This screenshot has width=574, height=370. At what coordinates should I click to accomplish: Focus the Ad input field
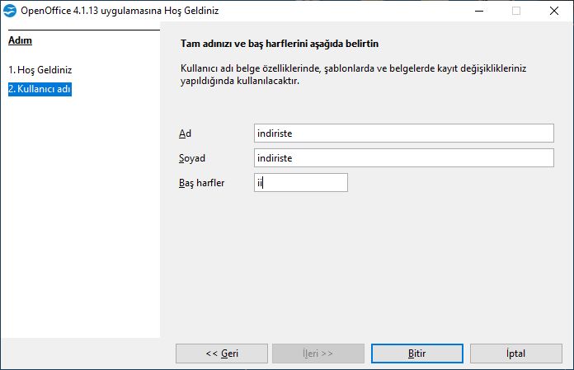coord(404,133)
